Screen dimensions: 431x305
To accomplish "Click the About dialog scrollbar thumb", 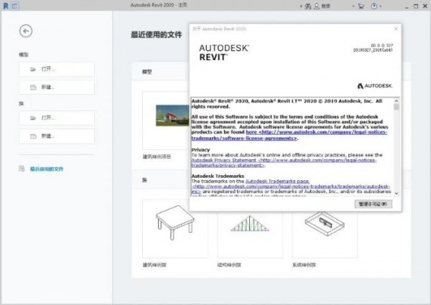I will (x=397, y=106).
